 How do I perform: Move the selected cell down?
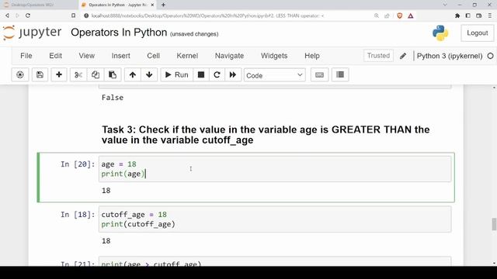(x=149, y=74)
